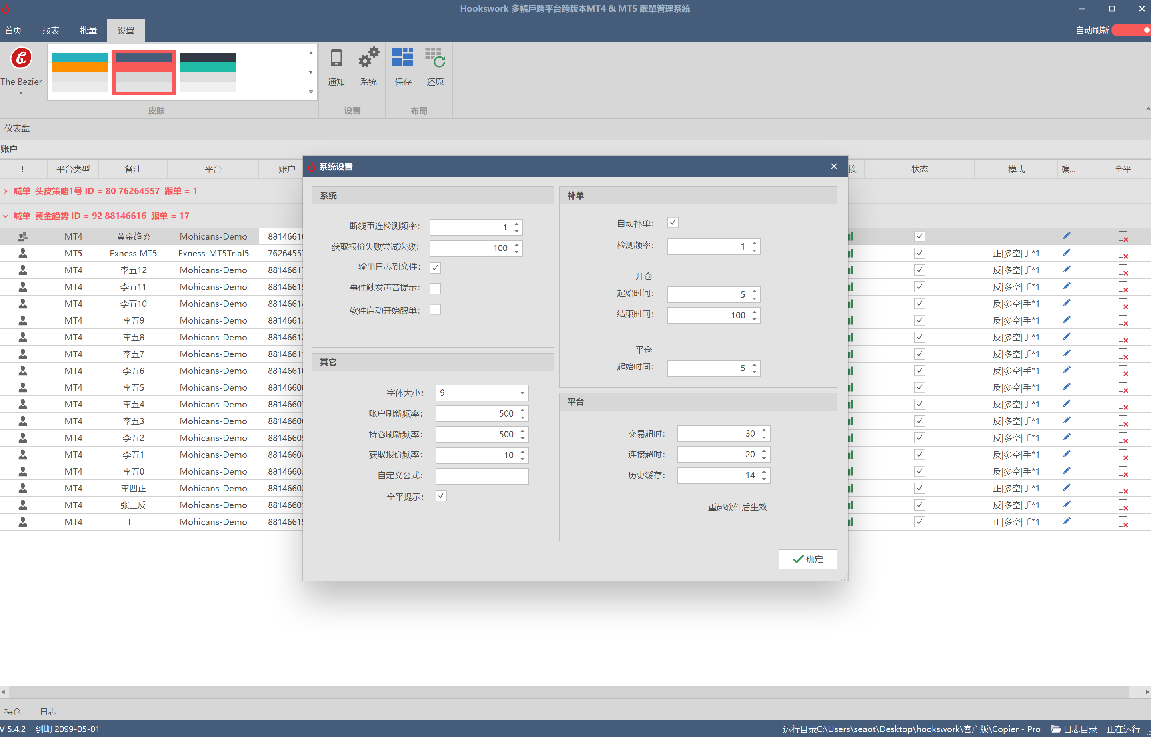This screenshot has height=737, width=1151.
Task: Open the 持仓 bottom tab
Action: point(13,711)
